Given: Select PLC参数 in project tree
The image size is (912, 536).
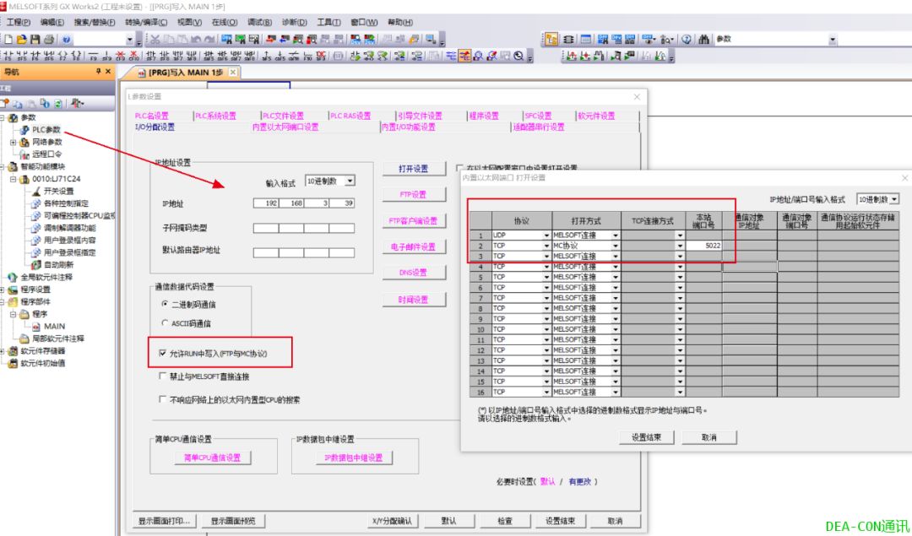Looking at the screenshot, I should (x=46, y=130).
